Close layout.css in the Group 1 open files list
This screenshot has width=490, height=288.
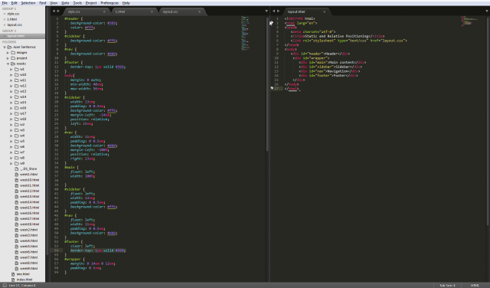pyautogui.click(x=5, y=25)
